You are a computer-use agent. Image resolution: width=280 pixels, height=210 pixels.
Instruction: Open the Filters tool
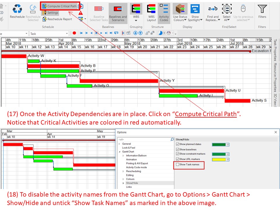click(262, 12)
